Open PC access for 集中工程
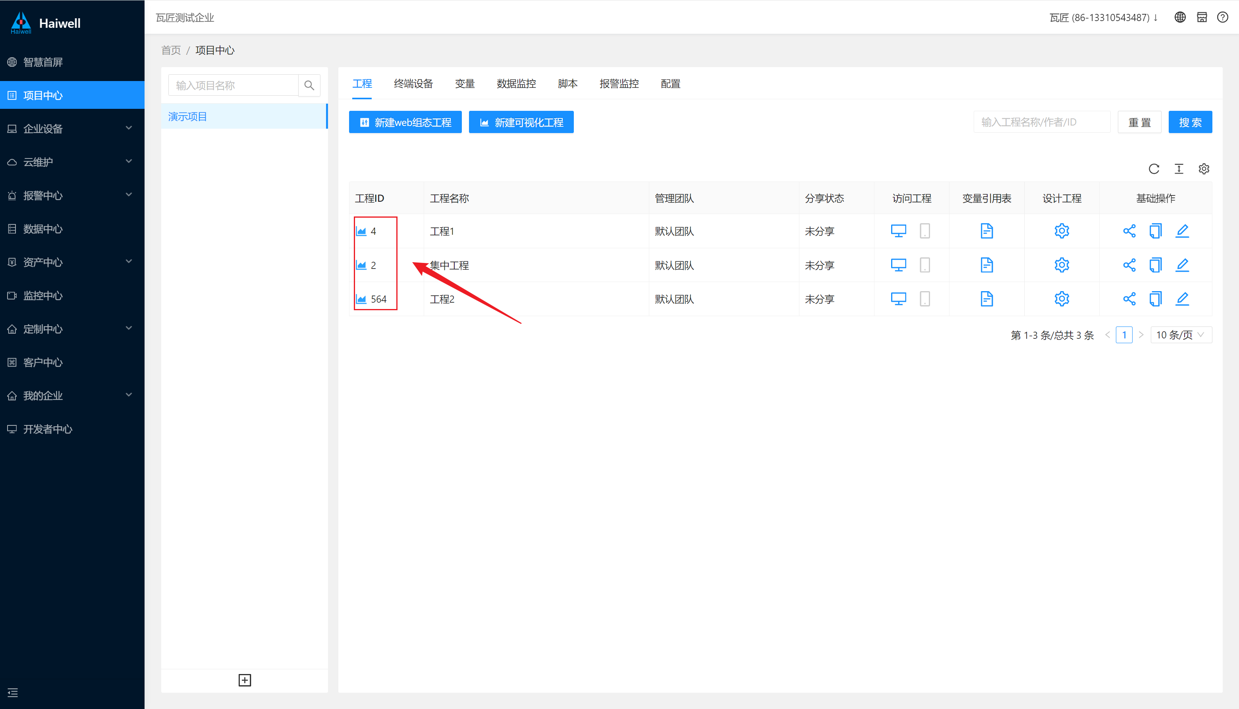The height and width of the screenshot is (709, 1239). coord(898,265)
